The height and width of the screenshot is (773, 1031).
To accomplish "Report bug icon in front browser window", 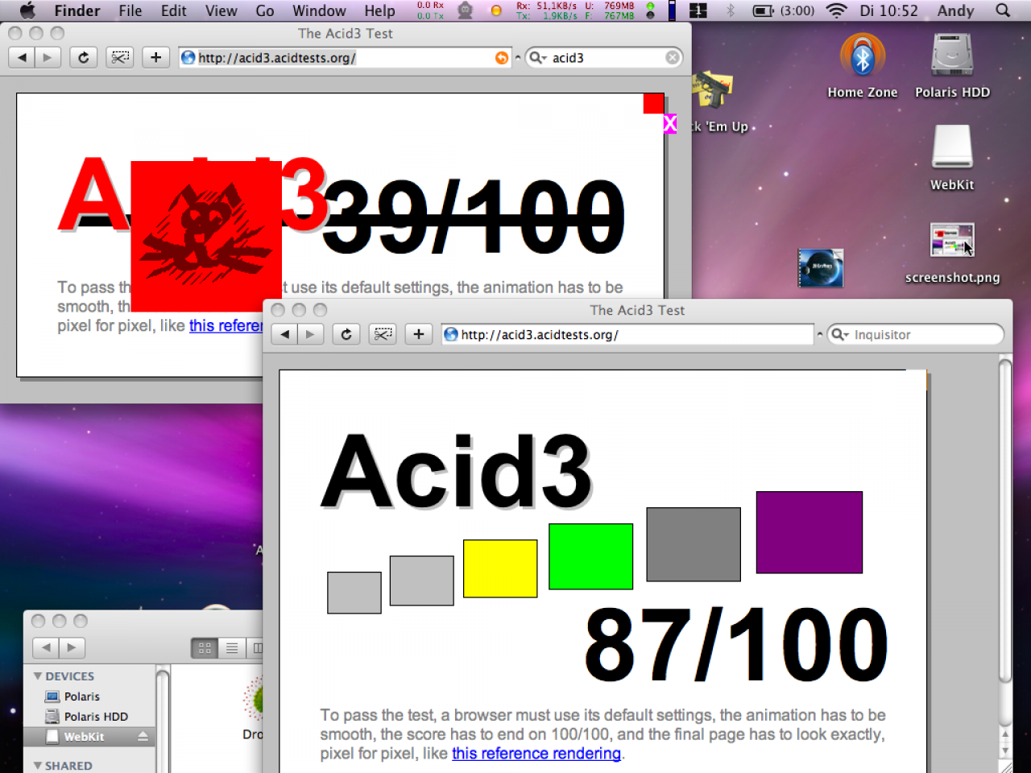I will [x=383, y=334].
